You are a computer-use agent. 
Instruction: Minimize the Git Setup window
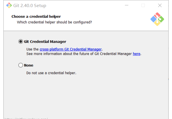(x=127, y=5)
